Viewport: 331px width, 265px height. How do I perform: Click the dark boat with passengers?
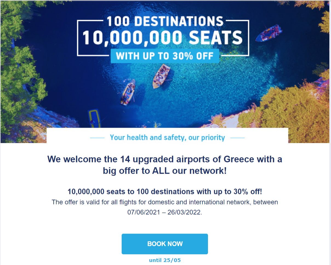point(128,92)
